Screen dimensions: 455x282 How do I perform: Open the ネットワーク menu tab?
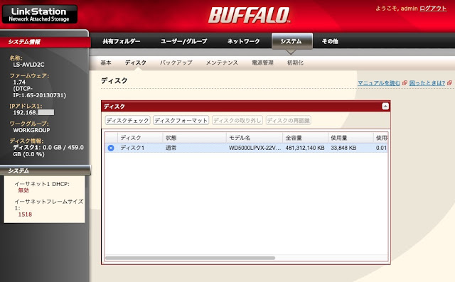point(243,41)
